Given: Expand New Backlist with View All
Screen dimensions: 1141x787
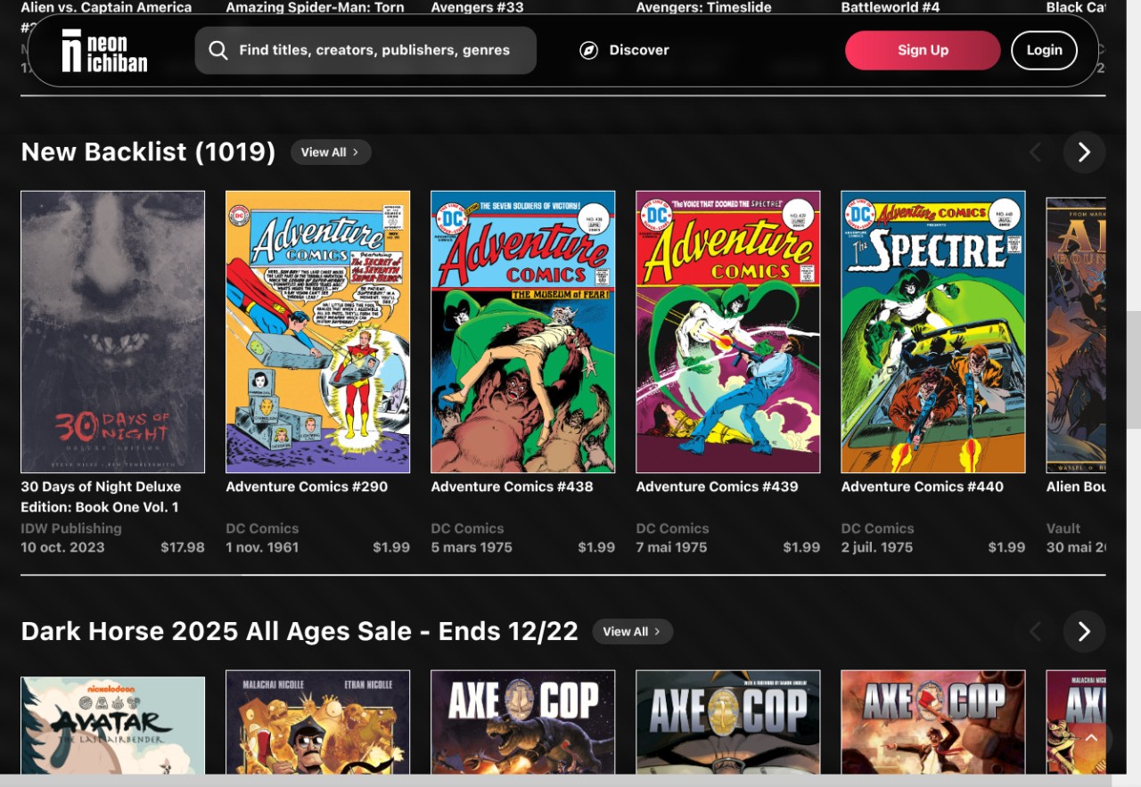Looking at the screenshot, I should (x=330, y=152).
